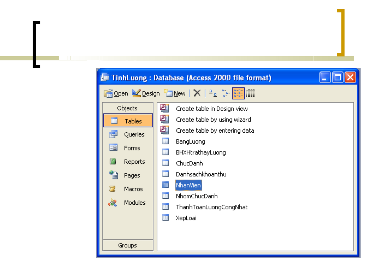Collapse the Objects group header
The height and width of the screenshot is (280, 373).
[128, 108]
